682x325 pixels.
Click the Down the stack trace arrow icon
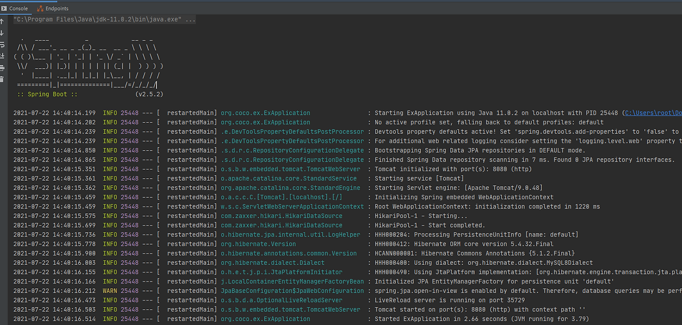click(2, 33)
